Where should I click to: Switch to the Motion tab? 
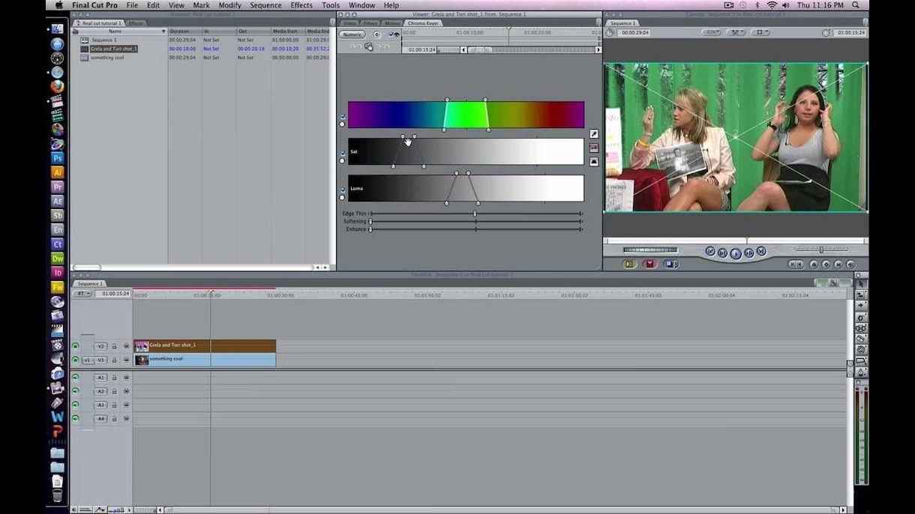[x=392, y=23]
